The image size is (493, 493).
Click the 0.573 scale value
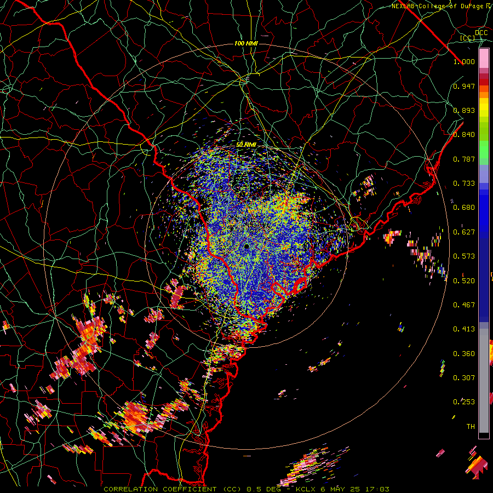(x=464, y=256)
